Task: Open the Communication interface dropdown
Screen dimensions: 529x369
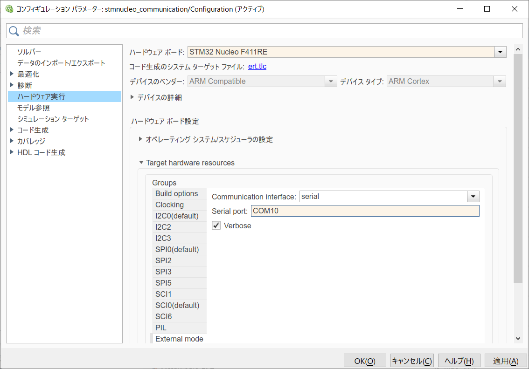Action: pyautogui.click(x=473, y=197)
